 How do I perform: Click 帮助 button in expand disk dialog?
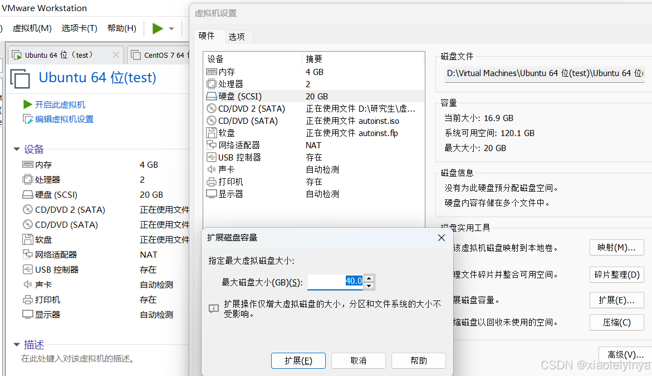click(418, 360)
